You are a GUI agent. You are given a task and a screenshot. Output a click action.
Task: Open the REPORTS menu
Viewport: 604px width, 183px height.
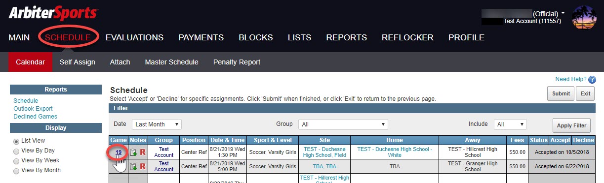[347, 37]
